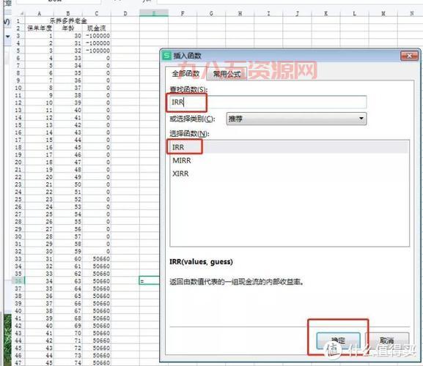The height and width of the screenshot is (366, 423).
Task: Select column A header
Action: 40,13
